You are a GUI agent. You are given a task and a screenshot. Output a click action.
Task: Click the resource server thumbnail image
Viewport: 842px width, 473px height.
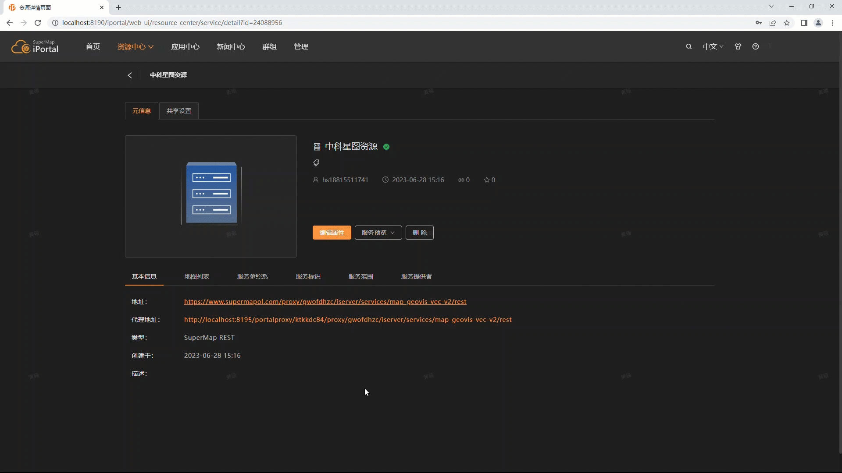[211, 196]
